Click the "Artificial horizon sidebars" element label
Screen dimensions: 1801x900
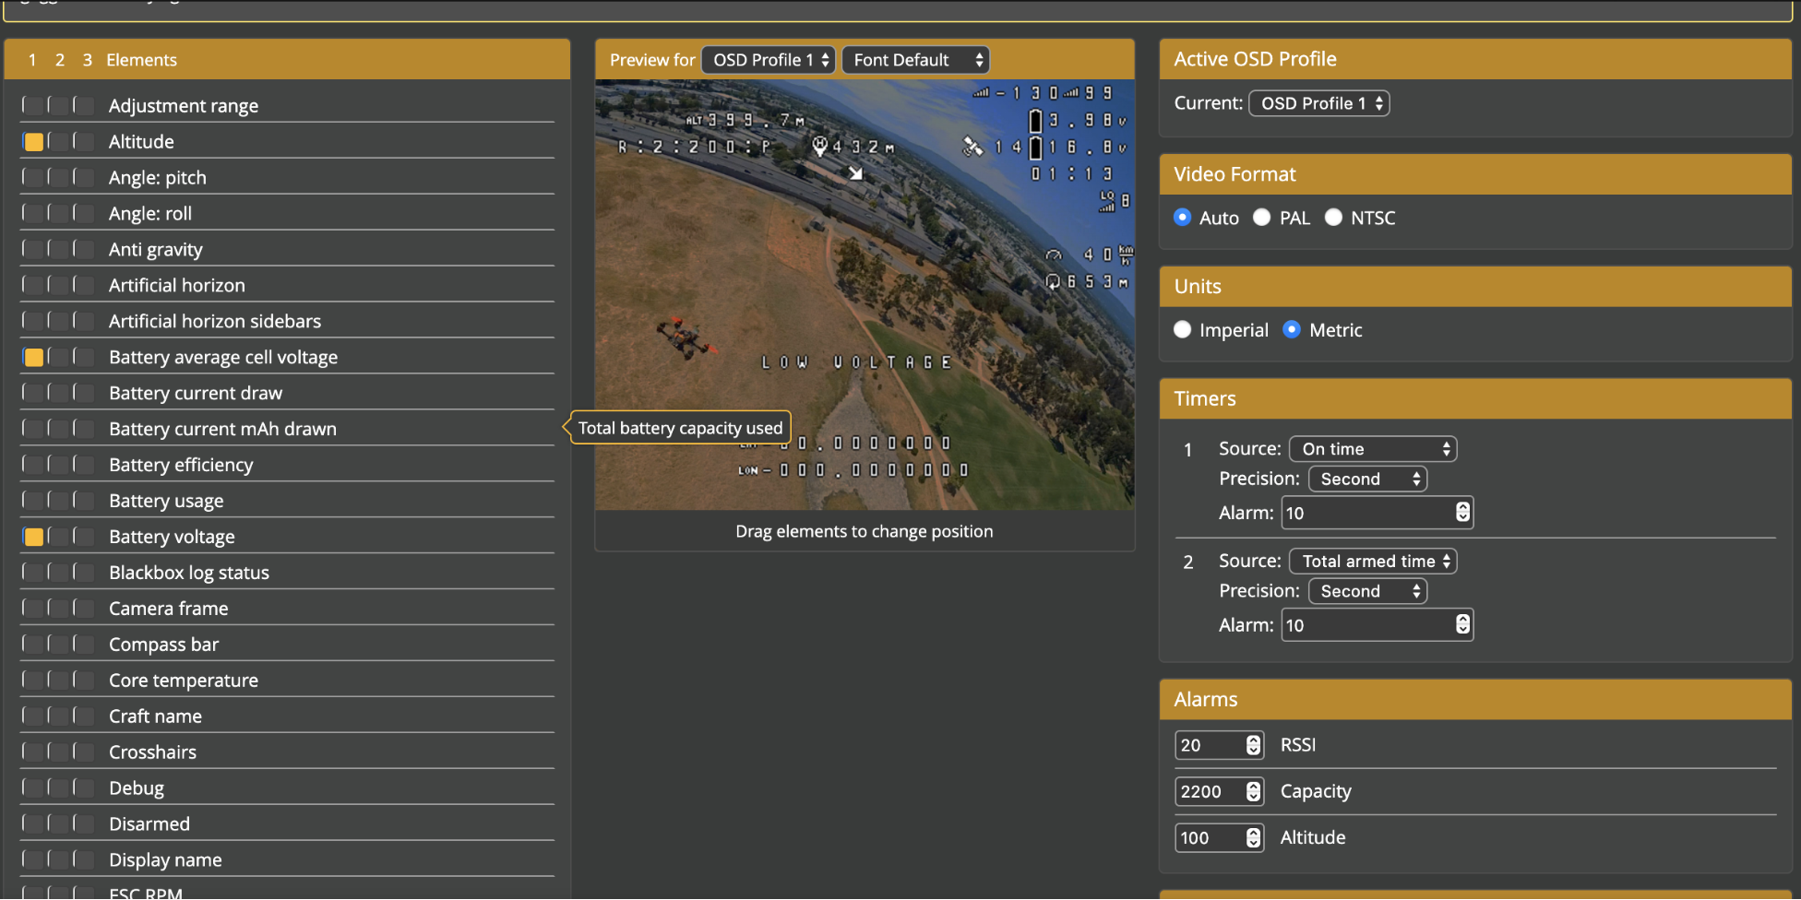coord(215,321)
